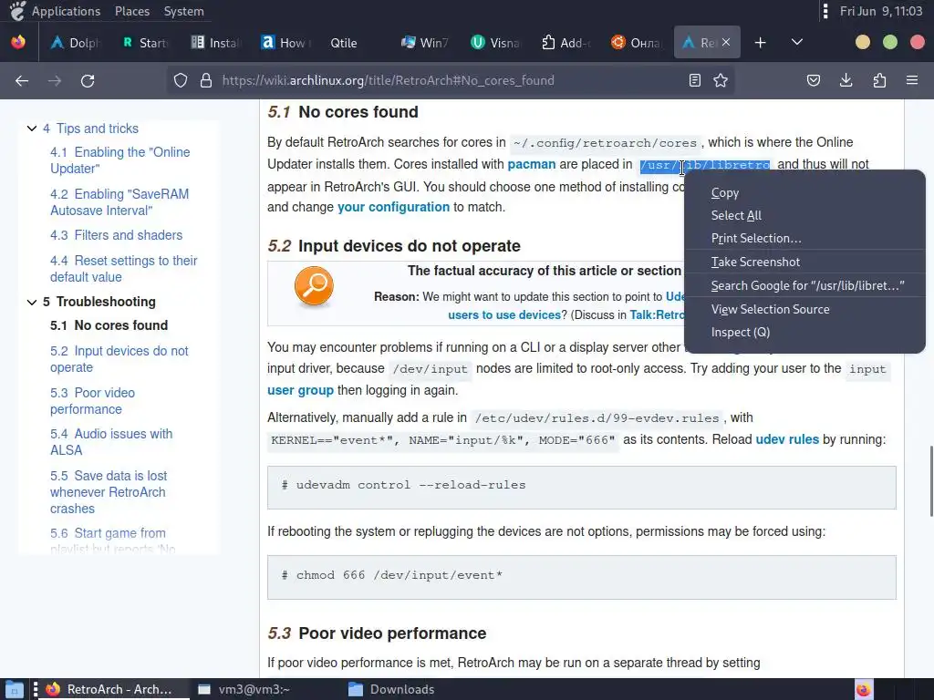The height and width of the screenshot is (700, 934).
Task: Follow the 'pacman' link
Action: tap(532, 164)
